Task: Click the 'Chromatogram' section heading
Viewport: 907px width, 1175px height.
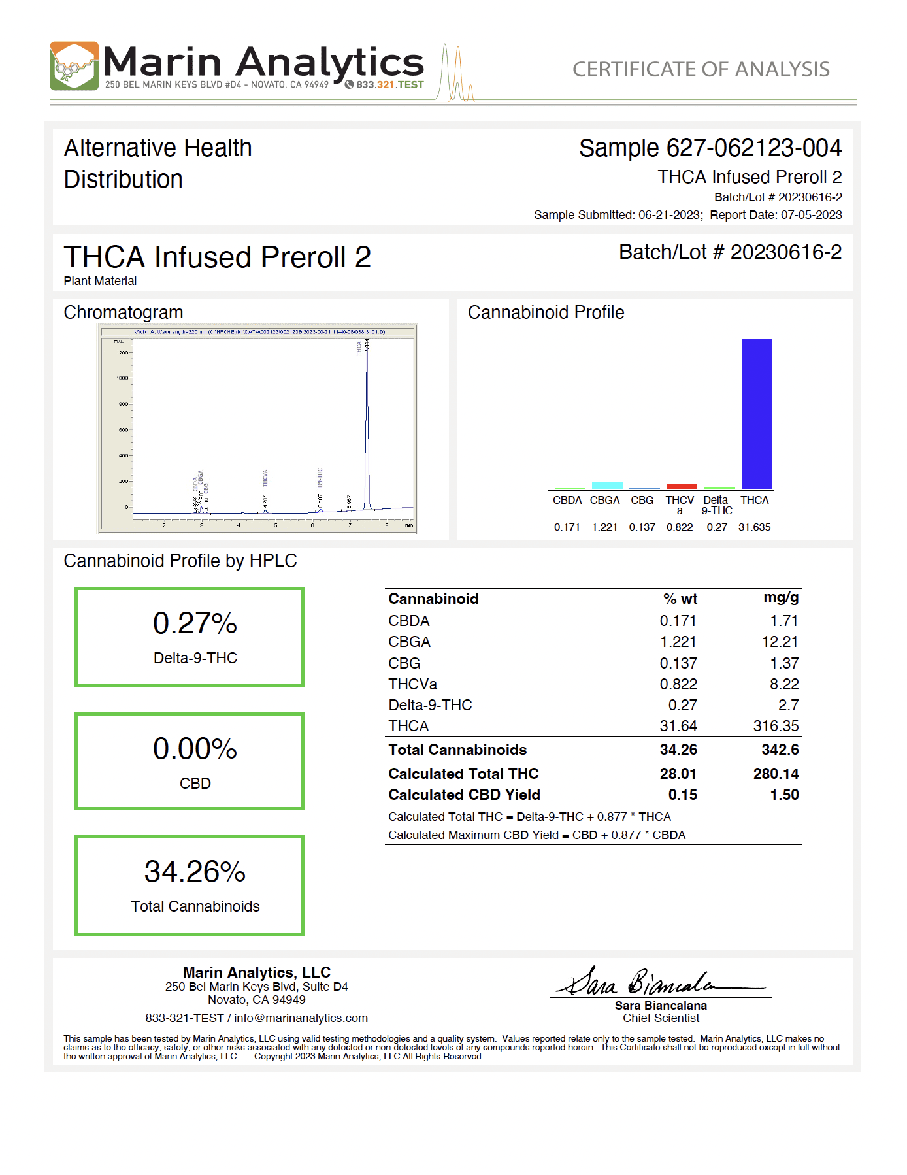Action: pyautogui.click(x=124, y=312)
